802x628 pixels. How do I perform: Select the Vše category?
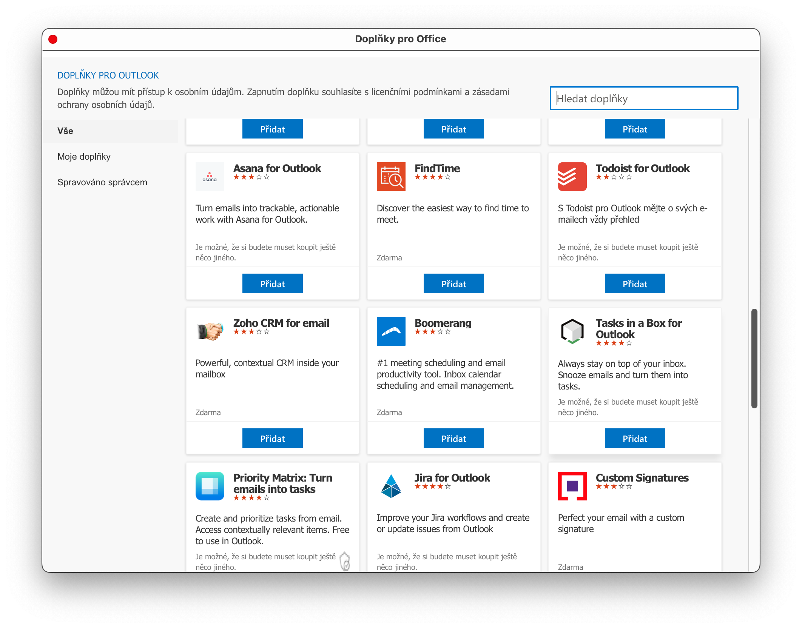(x=65, y=131)
